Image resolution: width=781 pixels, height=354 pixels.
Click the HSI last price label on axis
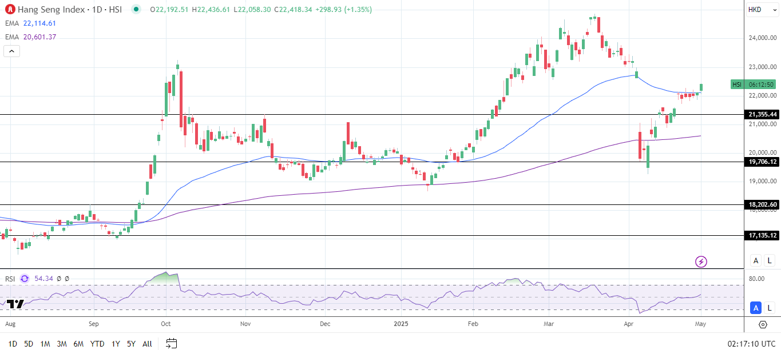pos(737,85)
